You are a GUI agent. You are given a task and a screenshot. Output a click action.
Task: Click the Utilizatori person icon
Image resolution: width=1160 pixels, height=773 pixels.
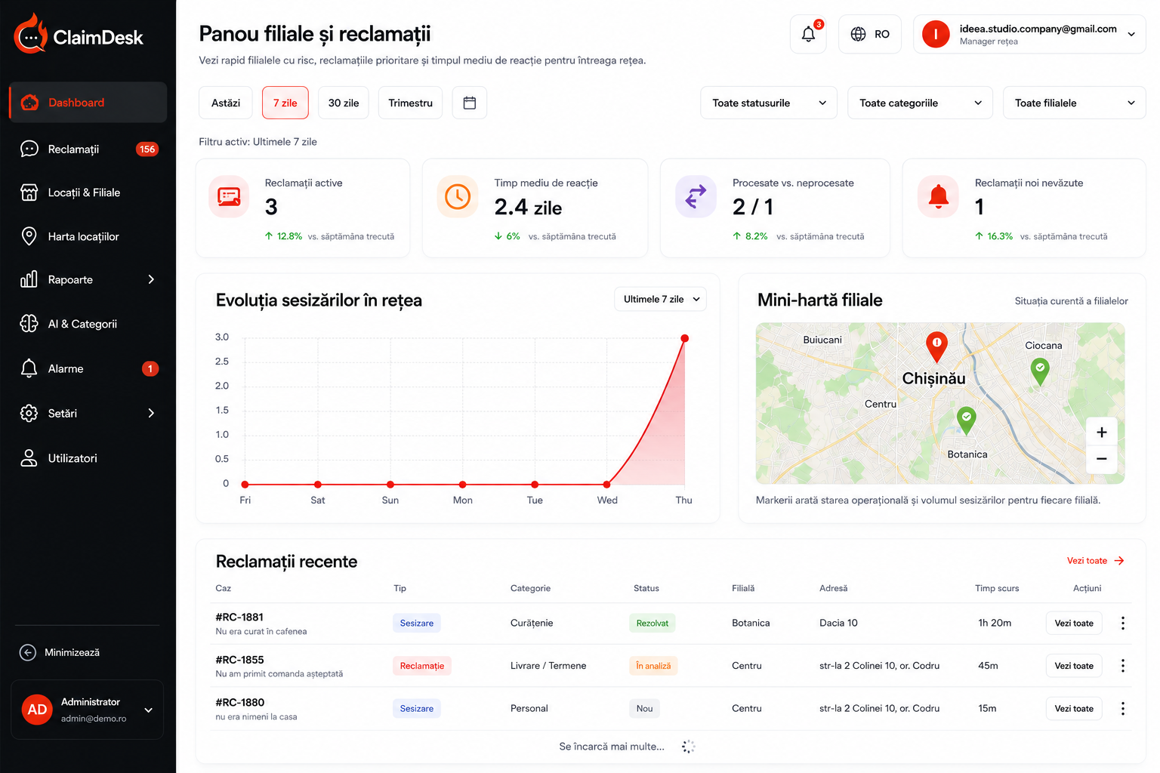pos(29,457)
